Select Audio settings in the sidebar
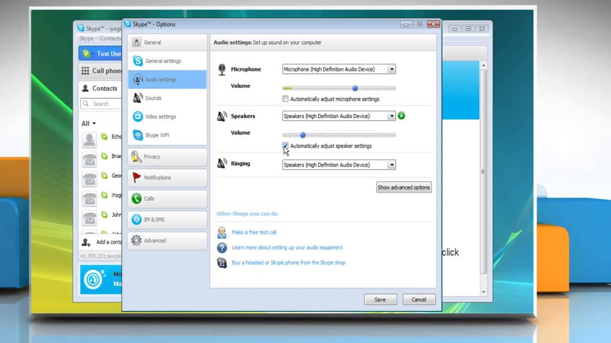Screen dimensions: 611x343 [x=167, y=80]
